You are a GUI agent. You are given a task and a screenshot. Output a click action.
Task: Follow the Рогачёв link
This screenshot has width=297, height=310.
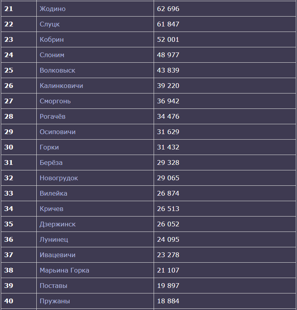pyautogui.click(x=53, y=116)
